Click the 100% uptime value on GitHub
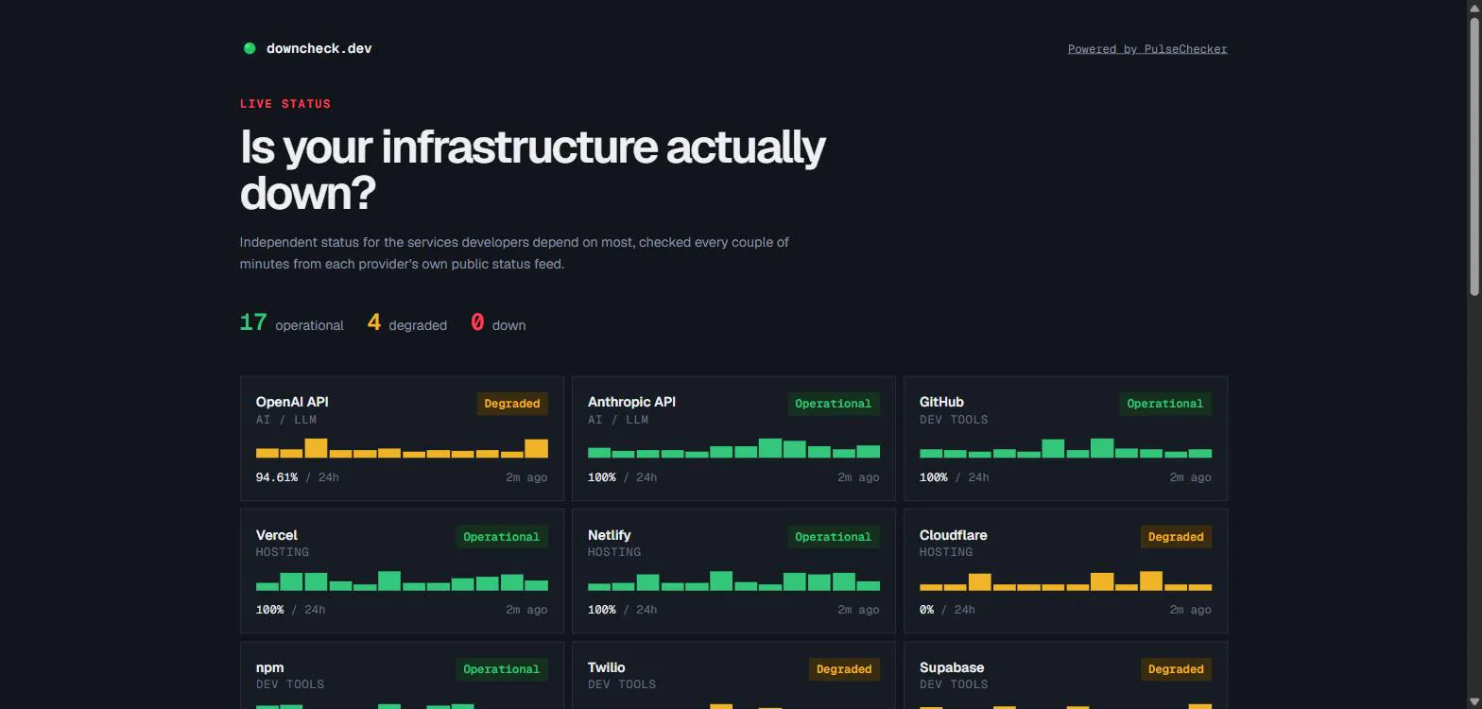The width and height of the screenshot is (1482, 709). (x=934, y=477)
